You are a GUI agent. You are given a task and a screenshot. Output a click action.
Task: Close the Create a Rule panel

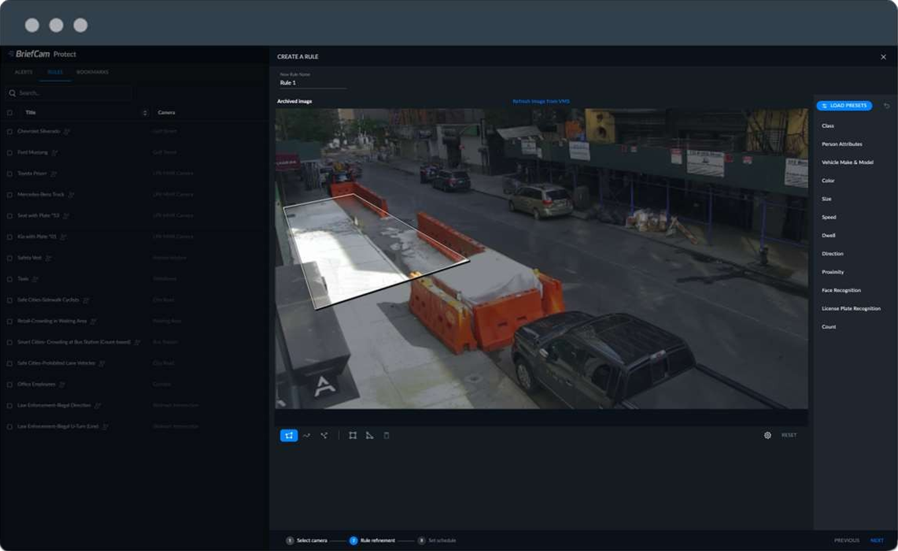click(x=883, y=57)
